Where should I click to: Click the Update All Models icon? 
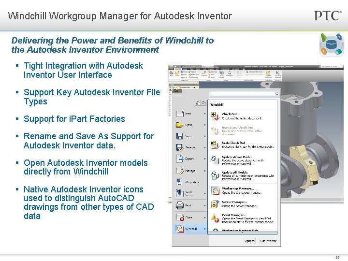coord(215,175)
